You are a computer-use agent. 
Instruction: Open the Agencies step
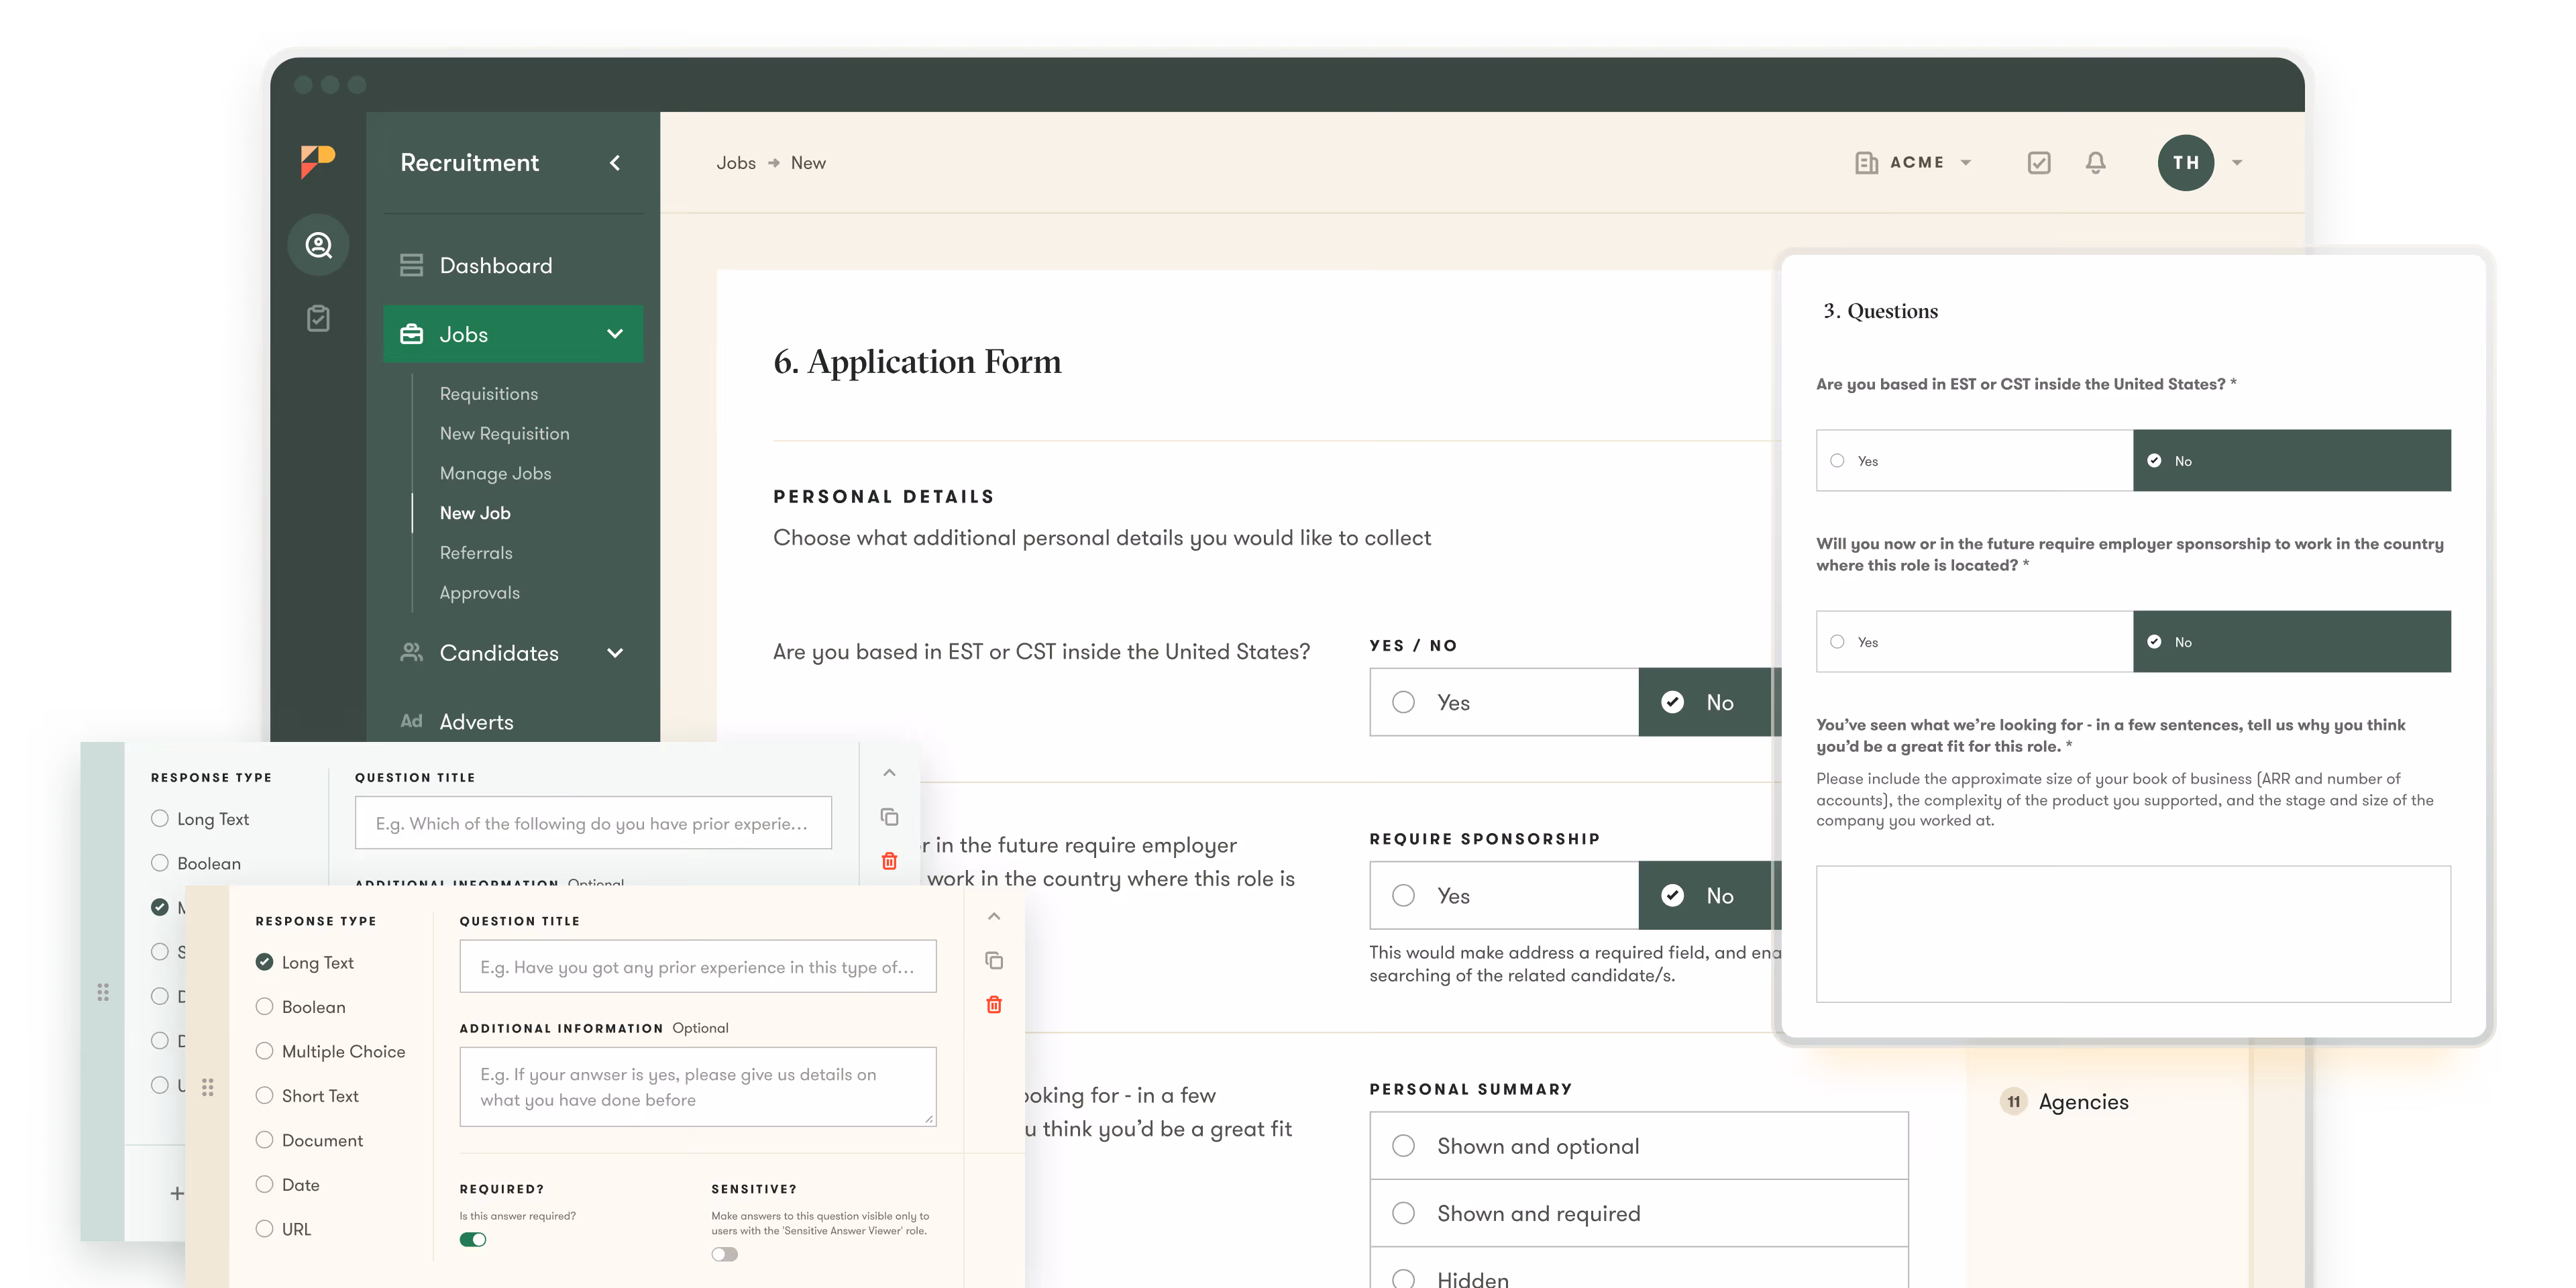coord(2084,1102)
